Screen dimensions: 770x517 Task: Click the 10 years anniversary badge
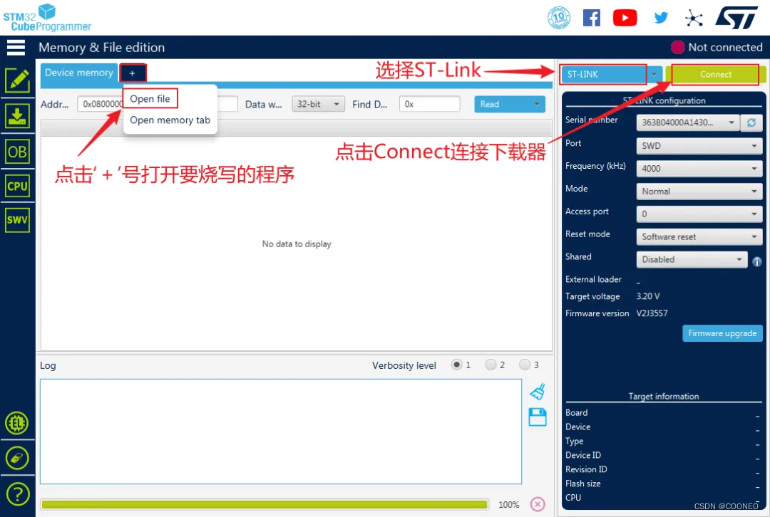pyautogui.click(x=559, y=18)
